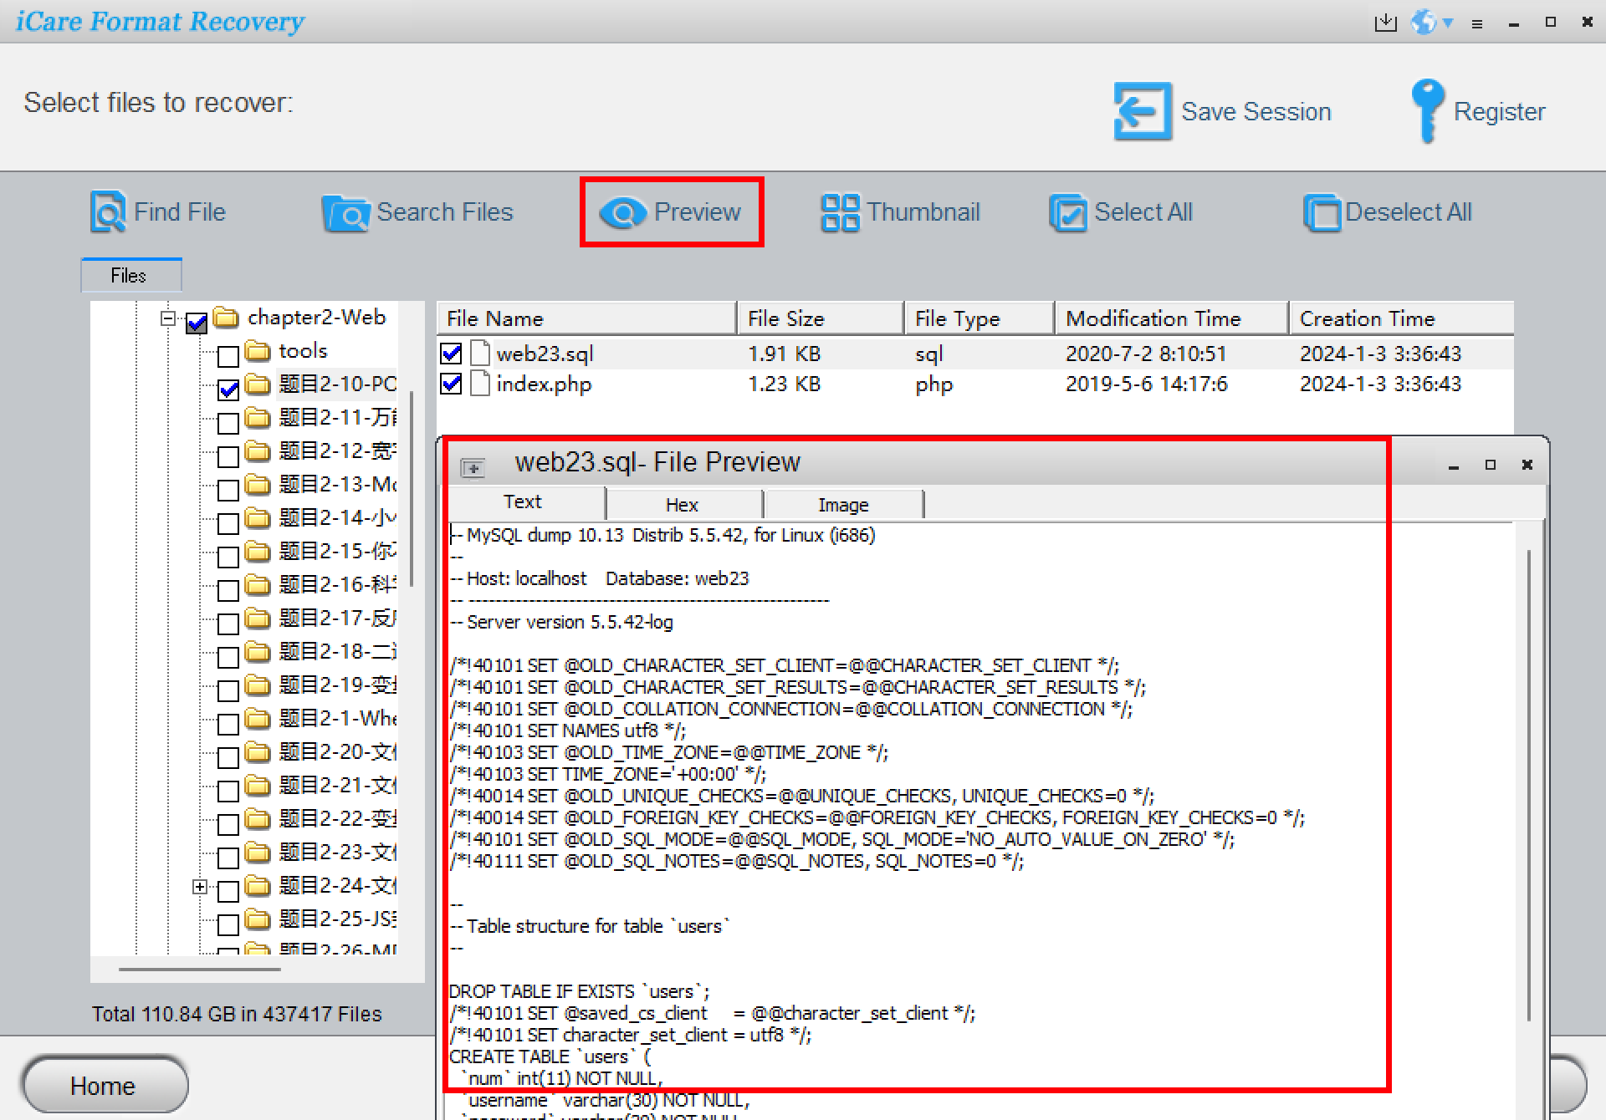Click the Home button
The width and height of the screenshot is (1606, 1120).
(104, 1084)
